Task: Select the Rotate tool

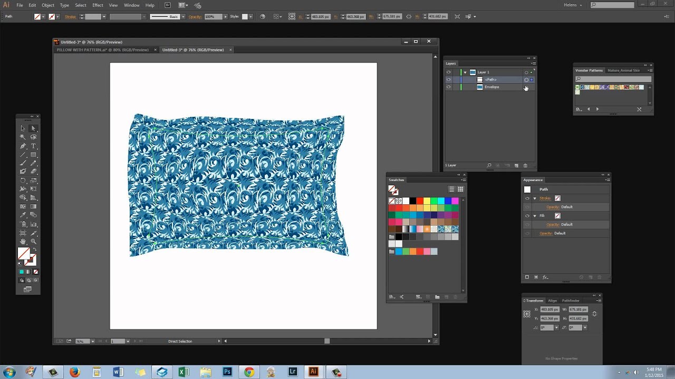Action: tap(23, 180)
